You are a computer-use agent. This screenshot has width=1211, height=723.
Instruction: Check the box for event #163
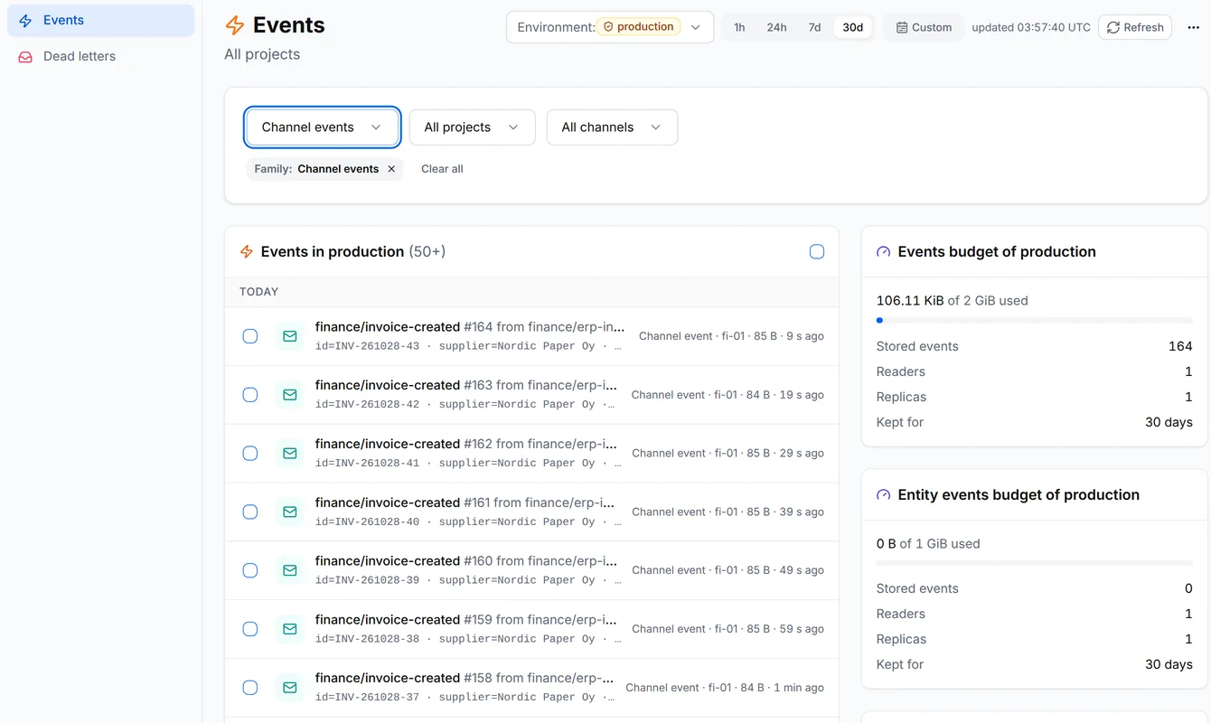(250, 395)
